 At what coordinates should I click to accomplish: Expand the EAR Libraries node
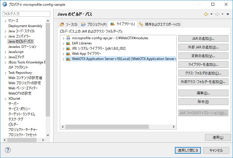coord(63,43)
